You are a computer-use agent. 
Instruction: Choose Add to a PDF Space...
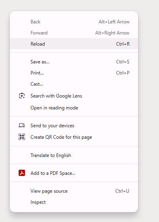coord(74,173)
